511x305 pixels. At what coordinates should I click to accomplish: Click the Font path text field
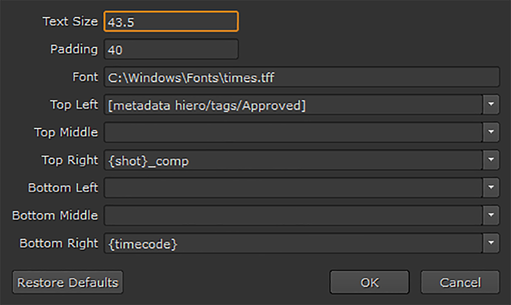302,77
